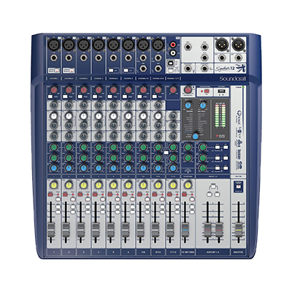
Task: Click the 'GROUP 1-2' label at bottom
Action: (213, 252)
